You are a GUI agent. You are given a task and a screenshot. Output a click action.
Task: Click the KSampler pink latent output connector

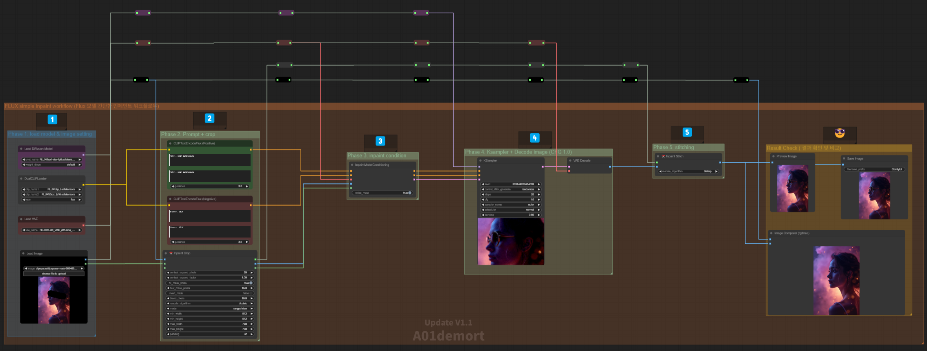click(543, 167)
